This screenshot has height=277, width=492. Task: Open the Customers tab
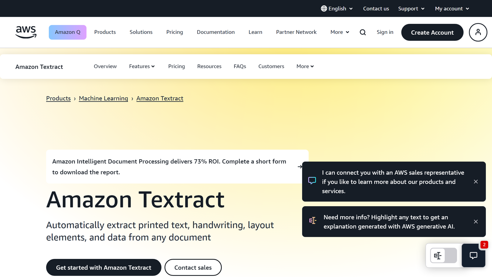[x=271, y=66]
